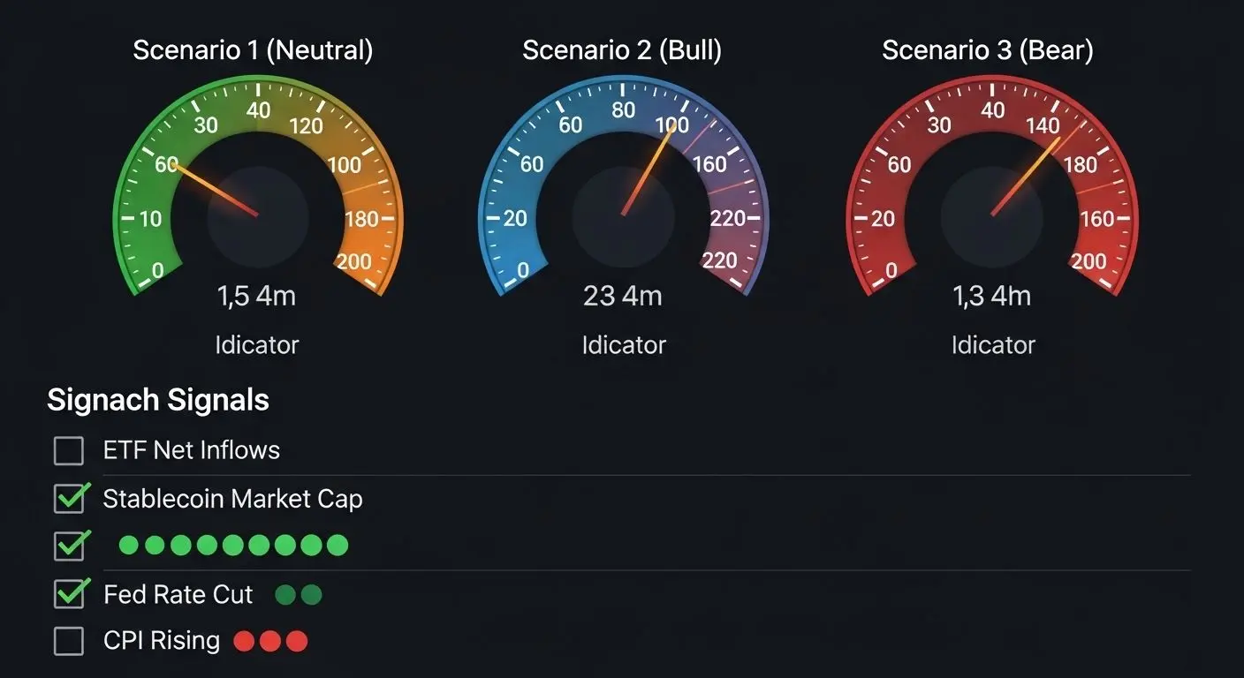Click the 23 4m value under bull gauge
The width and height of the screenshot is (1244, 678).
pyautogui.click(x=623, y=296)
